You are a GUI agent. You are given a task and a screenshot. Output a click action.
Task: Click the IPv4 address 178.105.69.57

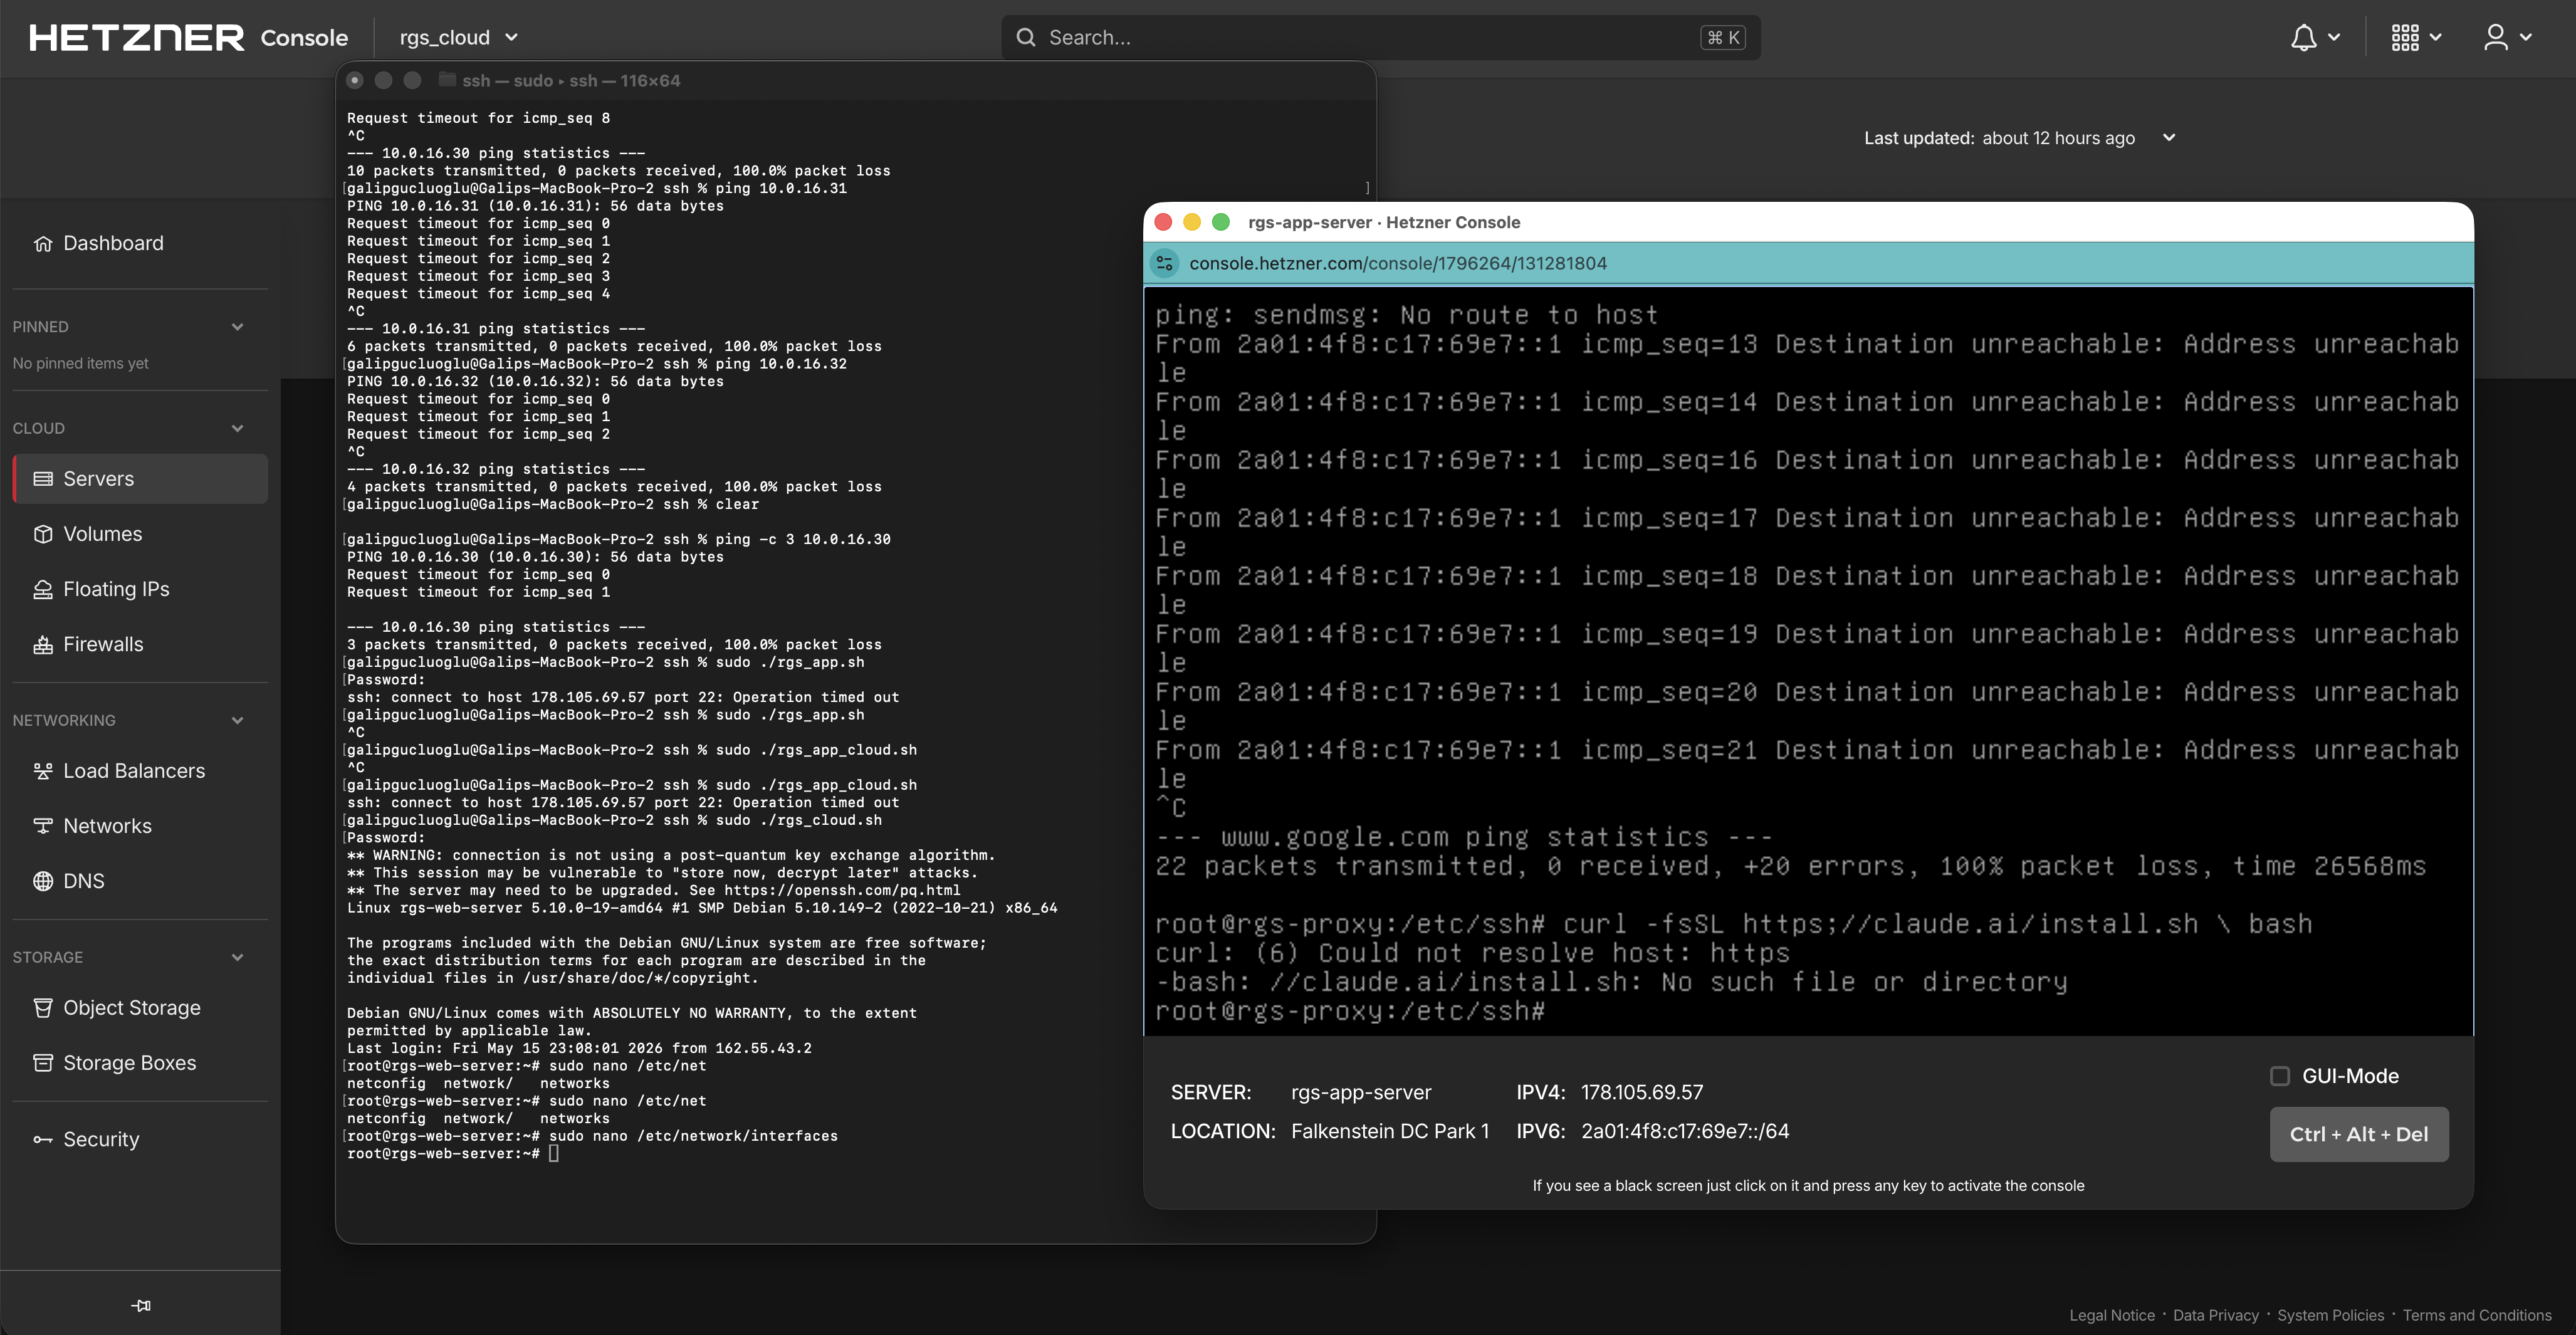coord(1642,1092)
